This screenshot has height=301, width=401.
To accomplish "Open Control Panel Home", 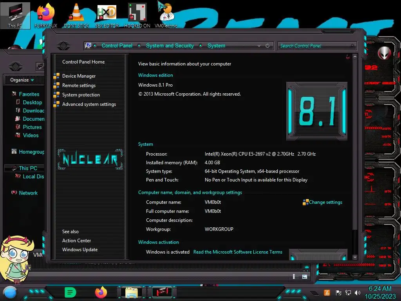I will [83, 62].
